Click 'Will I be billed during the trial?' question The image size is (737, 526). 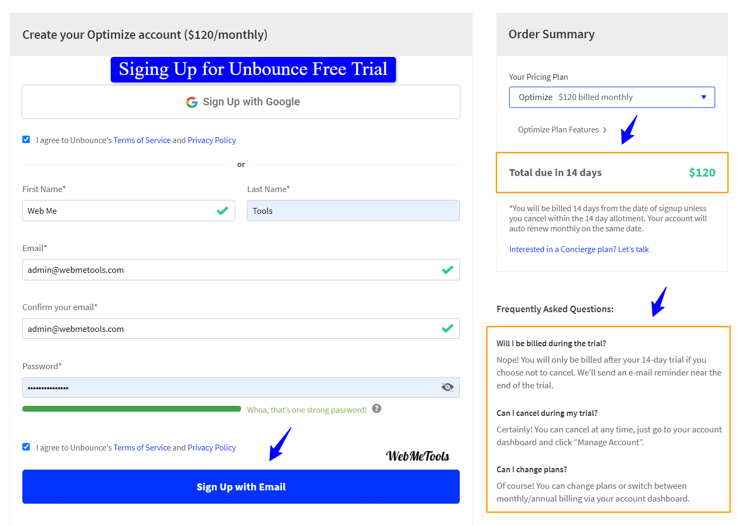[x=551, y=344]
